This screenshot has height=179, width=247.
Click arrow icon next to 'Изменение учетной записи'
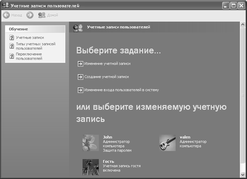tap(80, 64)
